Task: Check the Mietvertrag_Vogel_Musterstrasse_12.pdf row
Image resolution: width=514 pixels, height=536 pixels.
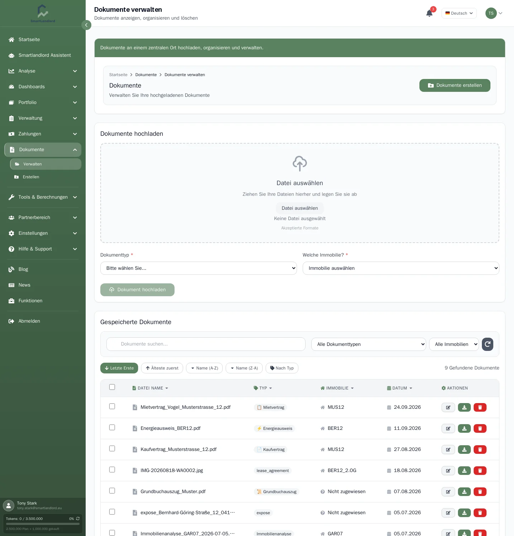Action: pos(112,406)
